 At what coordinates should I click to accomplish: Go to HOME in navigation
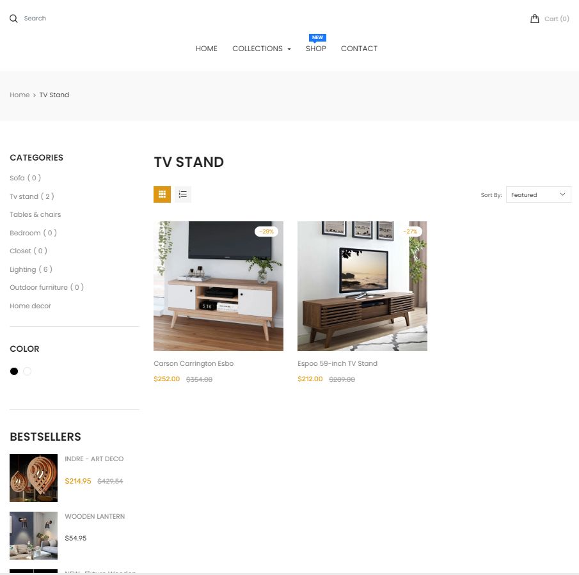pyautogui.click(x=207, y=49)
